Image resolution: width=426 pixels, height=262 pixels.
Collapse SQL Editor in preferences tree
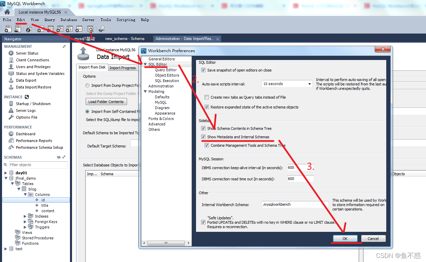[145, 64]
